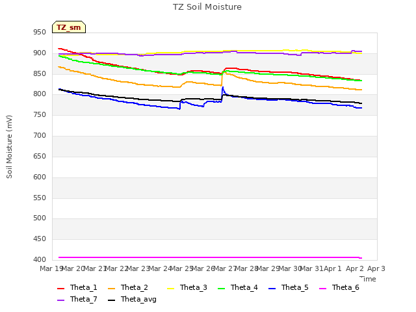Click the 750 y-axis tick label
The image size is (416, 312).
click(x=40, y=115)
